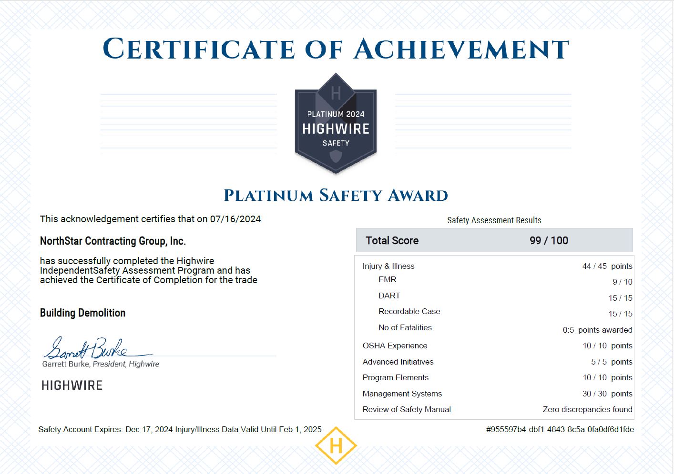Click the 'Platinum Safety Award' heading

pos(336,195)
